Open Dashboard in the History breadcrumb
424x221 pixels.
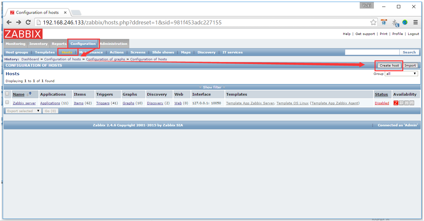[x=30, y=59]
